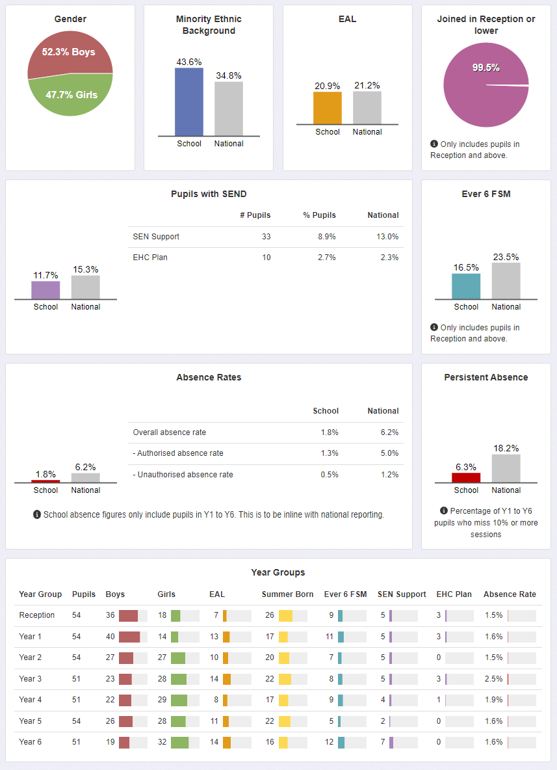Click the info icon in Ever 6 FSM panel
557x770 pixels.
point(434,328)
